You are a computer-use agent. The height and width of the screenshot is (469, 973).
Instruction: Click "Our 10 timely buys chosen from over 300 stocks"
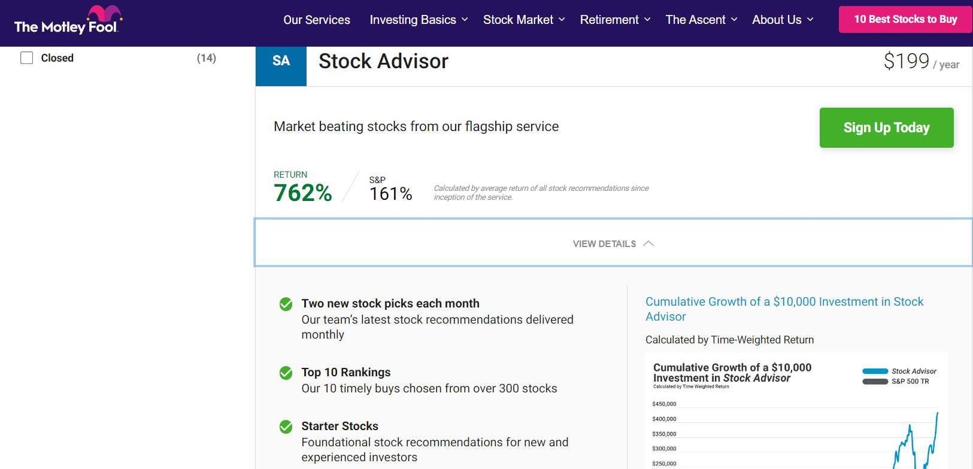(429, 388)
